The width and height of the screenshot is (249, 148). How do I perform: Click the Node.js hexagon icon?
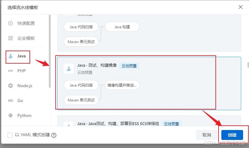pyautogui.click(x=11, y=86)
